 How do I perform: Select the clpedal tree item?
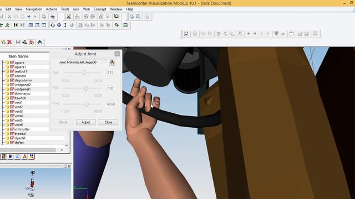click(20, 138)
